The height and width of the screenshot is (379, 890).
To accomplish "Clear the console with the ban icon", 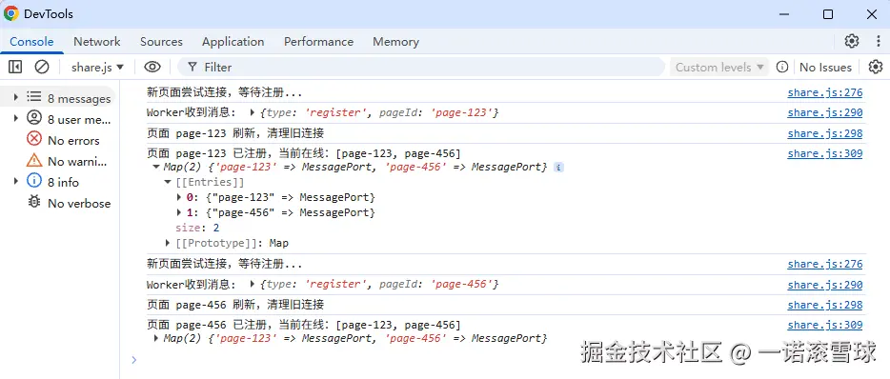I will pyautogui.click(x=41, y=67).
